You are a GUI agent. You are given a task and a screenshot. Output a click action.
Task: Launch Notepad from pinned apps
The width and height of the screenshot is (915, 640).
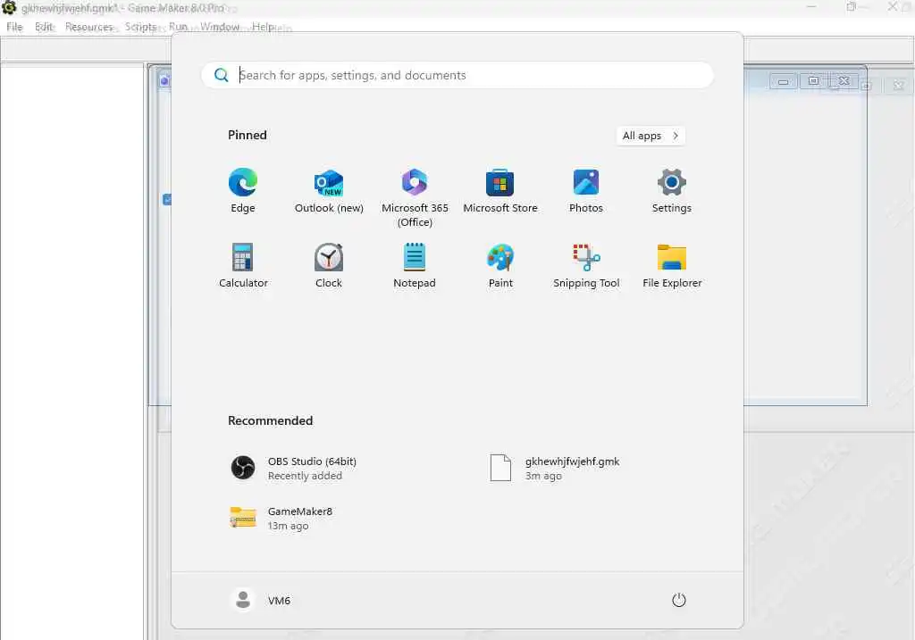415,266
